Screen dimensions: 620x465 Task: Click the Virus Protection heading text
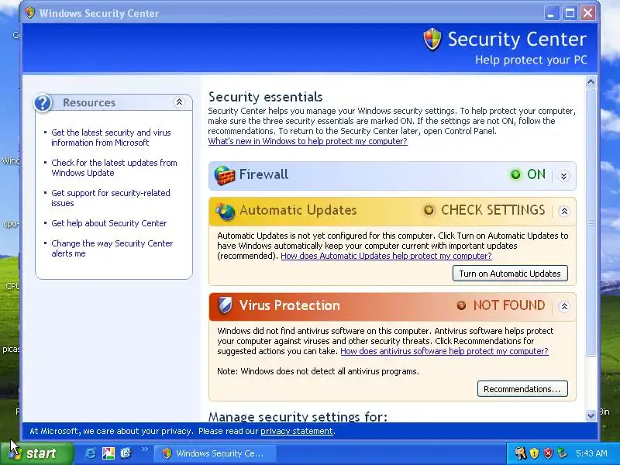coord(289,305)
